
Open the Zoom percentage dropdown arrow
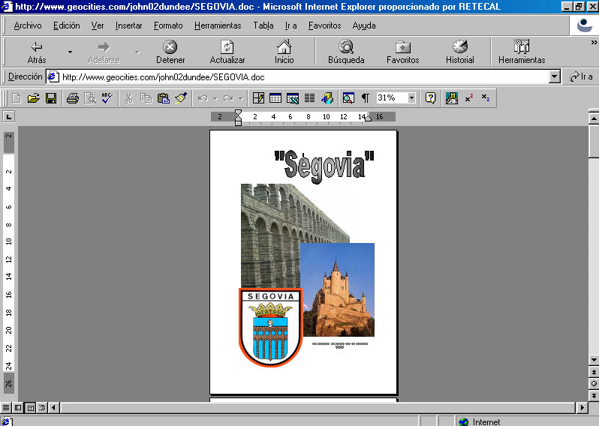pyautogui.click(x=411, y=98)
